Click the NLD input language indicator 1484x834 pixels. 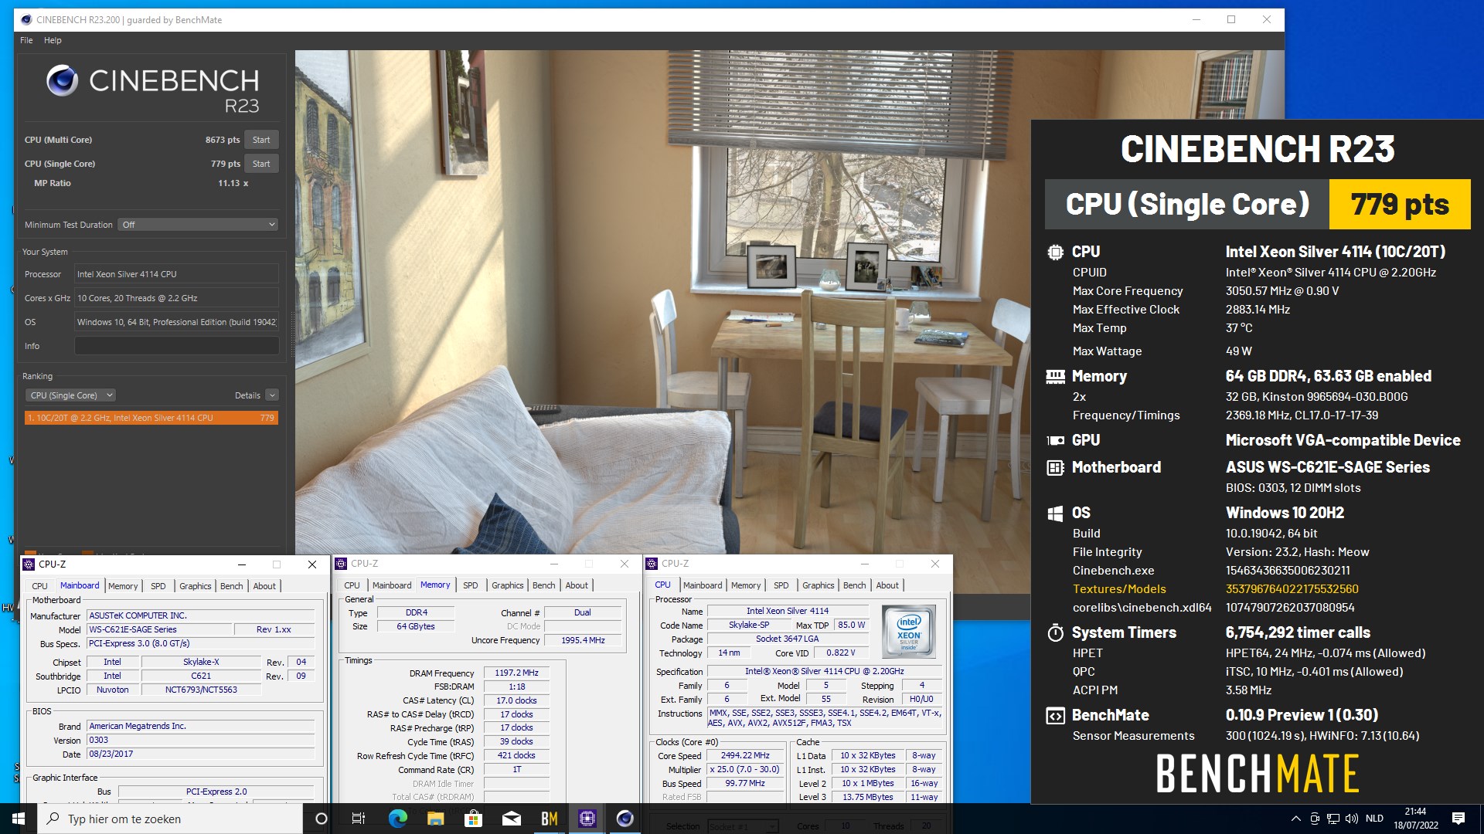tap(1374, 819)
